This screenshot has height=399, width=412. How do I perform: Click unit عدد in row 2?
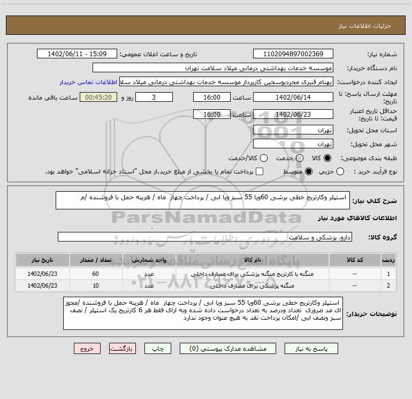coord(149,285)
